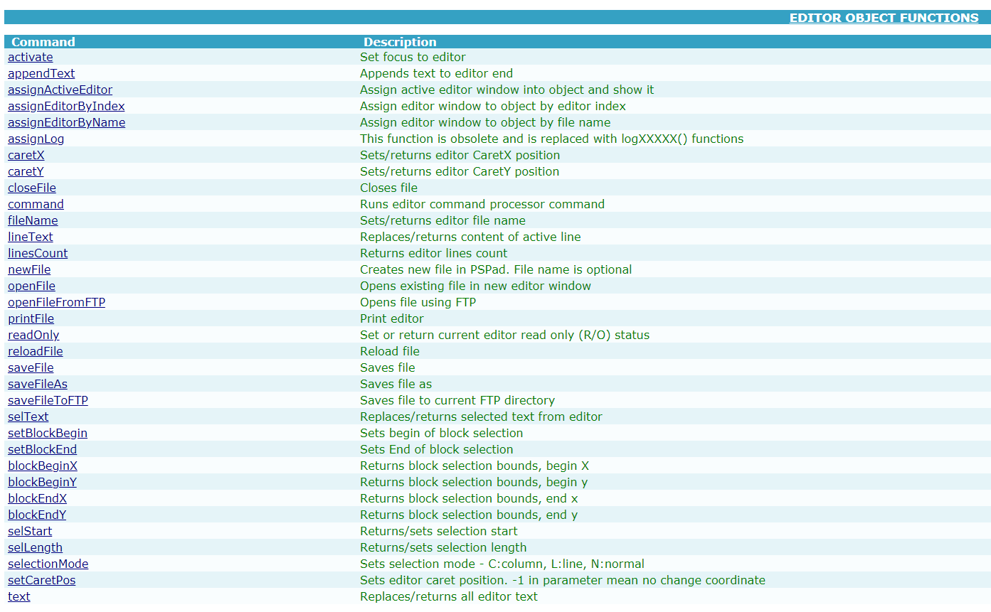991x612 pixels.
Task: Select the caretX link
Action: [x=26, y=155]
